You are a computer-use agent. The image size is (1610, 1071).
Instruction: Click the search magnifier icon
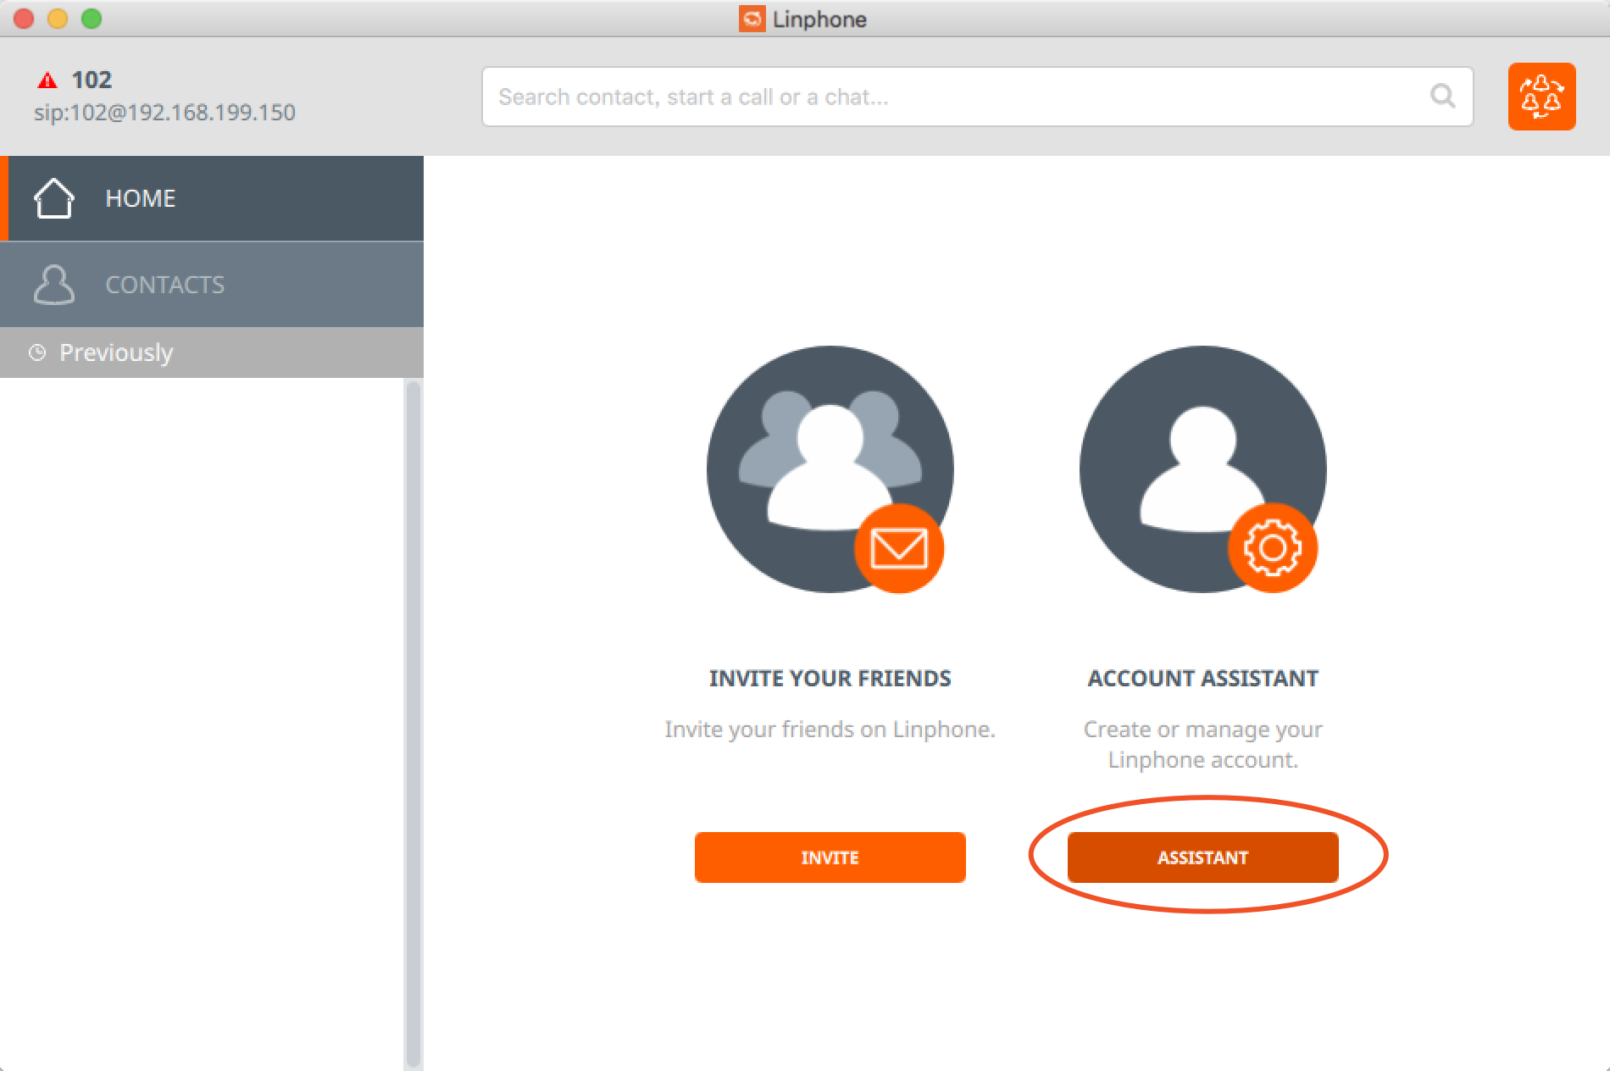pyautogui.click(x=1443, y=96)
